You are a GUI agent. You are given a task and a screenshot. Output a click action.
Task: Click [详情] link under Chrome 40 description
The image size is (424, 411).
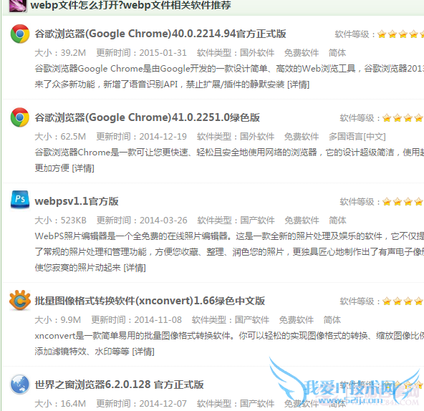coord(298,84)
